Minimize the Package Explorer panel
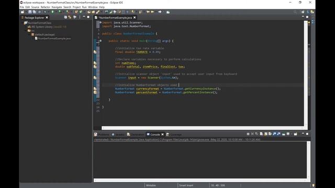Image resolution: width=335 pixels, height=188 pixels. tap(84, 17)
